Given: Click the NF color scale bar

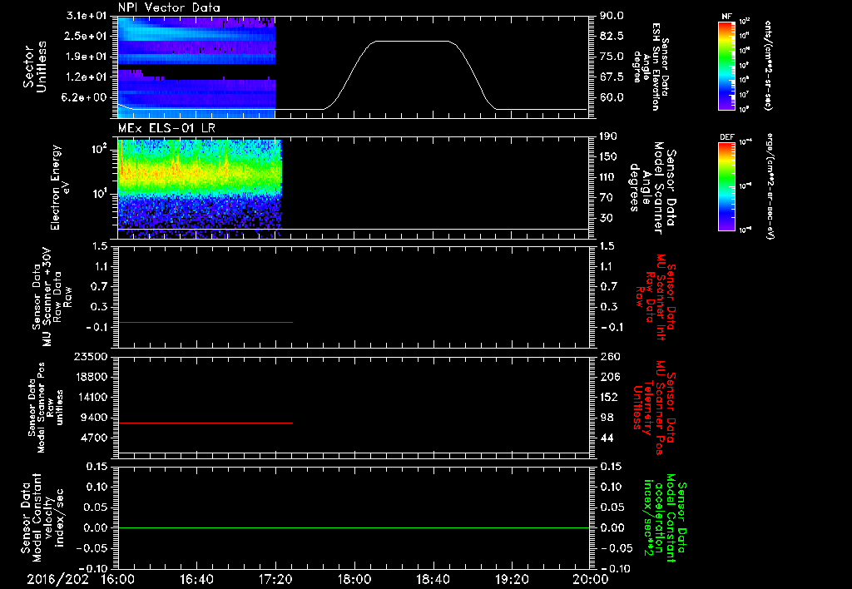Looking at the screenshot, I should click(726, 65).
